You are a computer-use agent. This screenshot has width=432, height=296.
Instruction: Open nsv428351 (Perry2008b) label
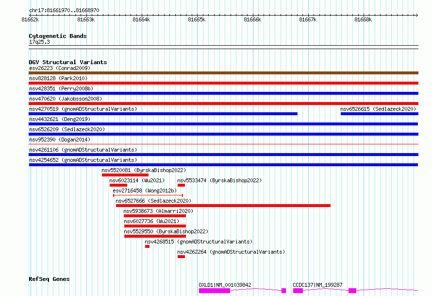[x=61, y=88]
